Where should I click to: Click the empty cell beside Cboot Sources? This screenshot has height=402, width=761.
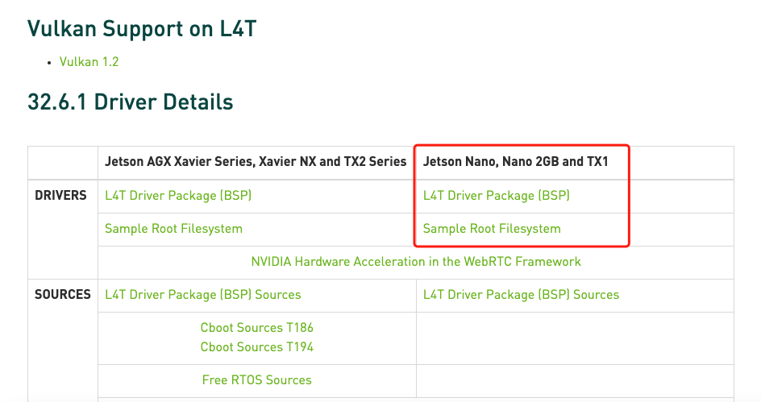[x=575, y=338]
